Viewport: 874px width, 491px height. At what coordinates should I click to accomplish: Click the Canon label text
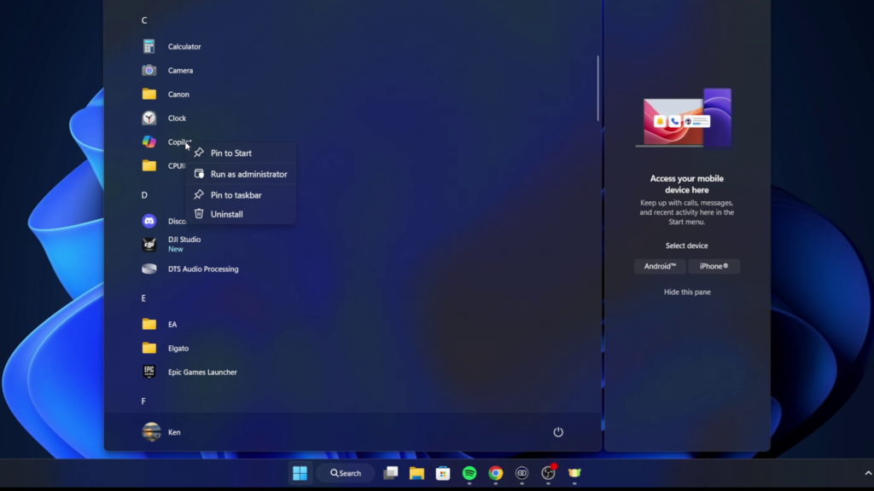pos(178,95)
